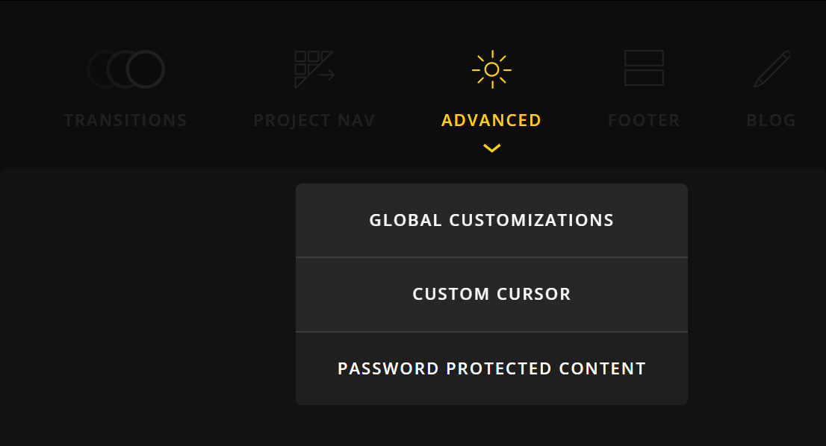The width and height of the screenshot is (826, 446).
Task: Click the small arrow inside Project Nav icon
Action: tap(327, 75)
